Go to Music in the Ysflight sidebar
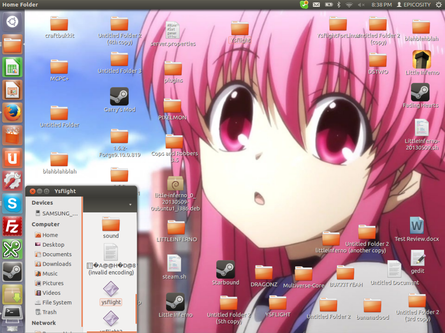Image resolution: width=445 pixels, height=333 pixels. [x=46, y=274]
